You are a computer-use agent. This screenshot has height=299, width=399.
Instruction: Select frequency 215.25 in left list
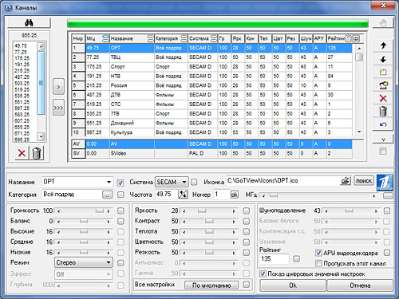pyautogui.click(x=22, y=71)
